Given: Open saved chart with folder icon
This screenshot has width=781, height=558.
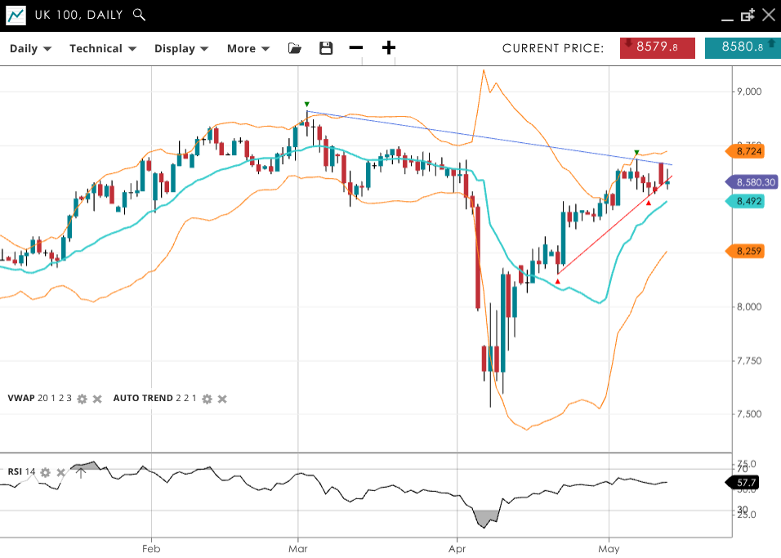Looking at the screenshot, I should 295,48.
